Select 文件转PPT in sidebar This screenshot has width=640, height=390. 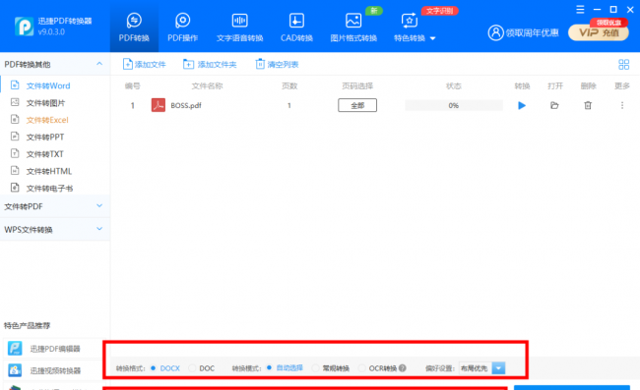pyautogui.click(x=45, y=138)
